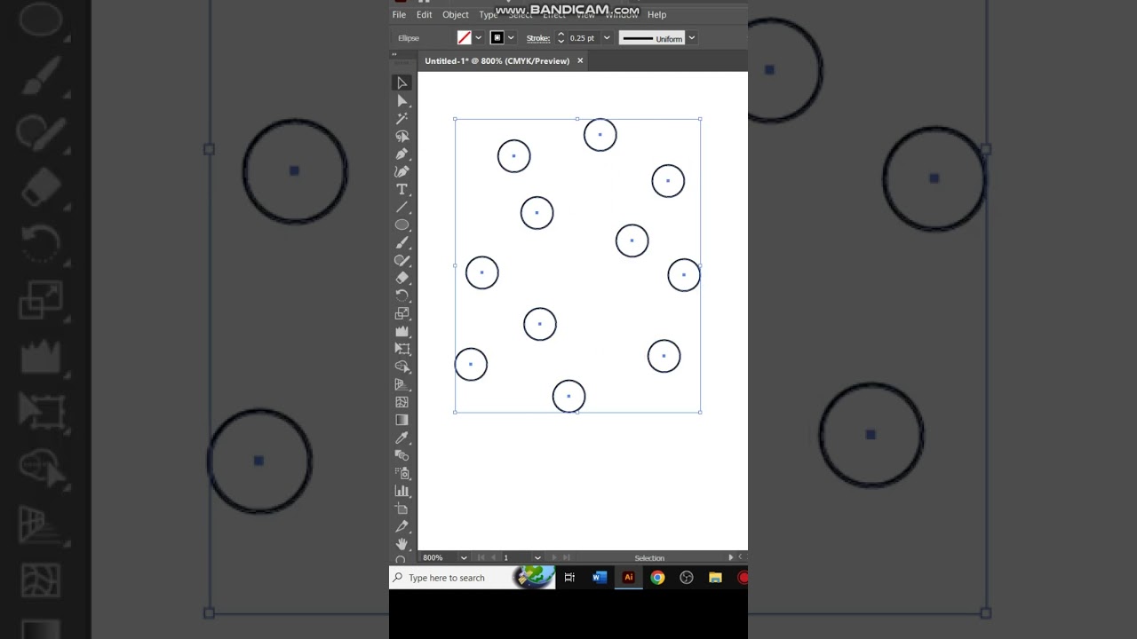Screen dimensions: 1137x639
Task: Open the Stroke panel link
Action: (538, 38)
